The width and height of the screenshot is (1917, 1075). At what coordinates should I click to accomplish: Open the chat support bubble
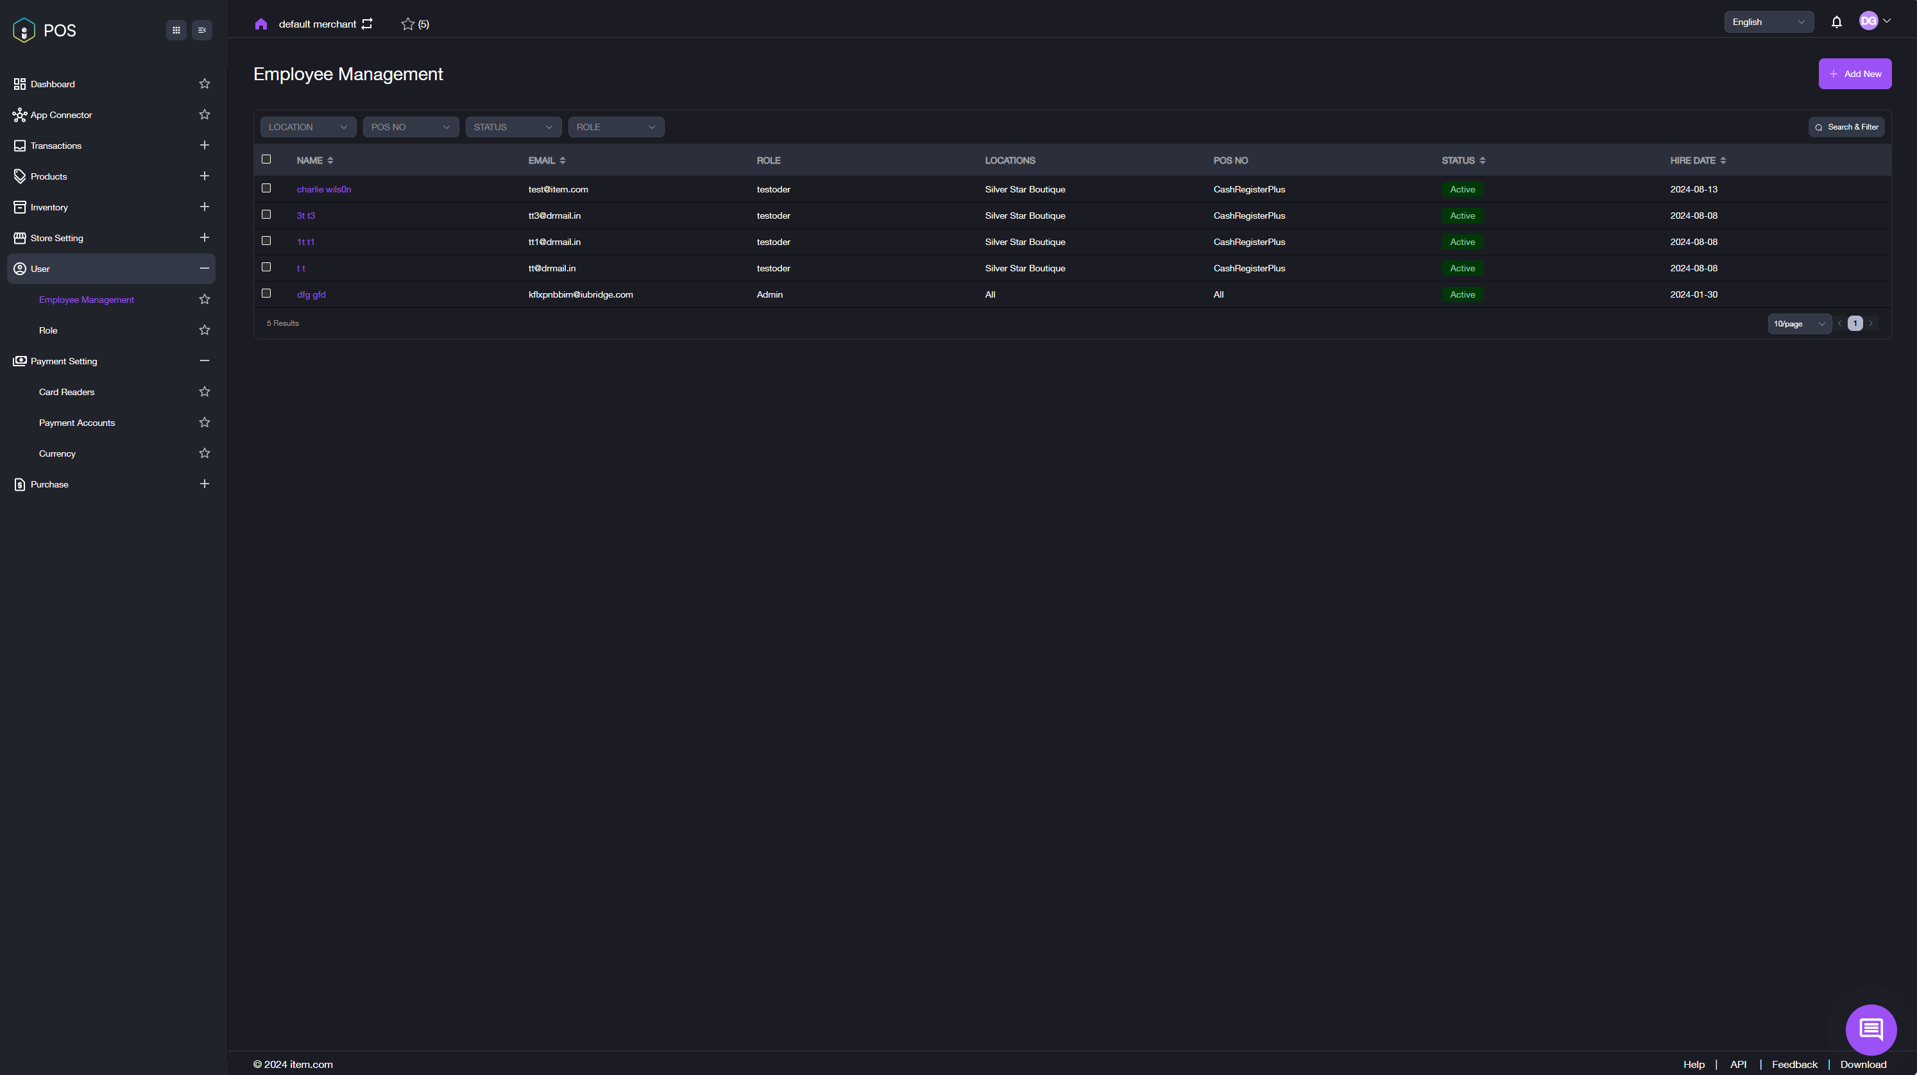[1870, 1029]
